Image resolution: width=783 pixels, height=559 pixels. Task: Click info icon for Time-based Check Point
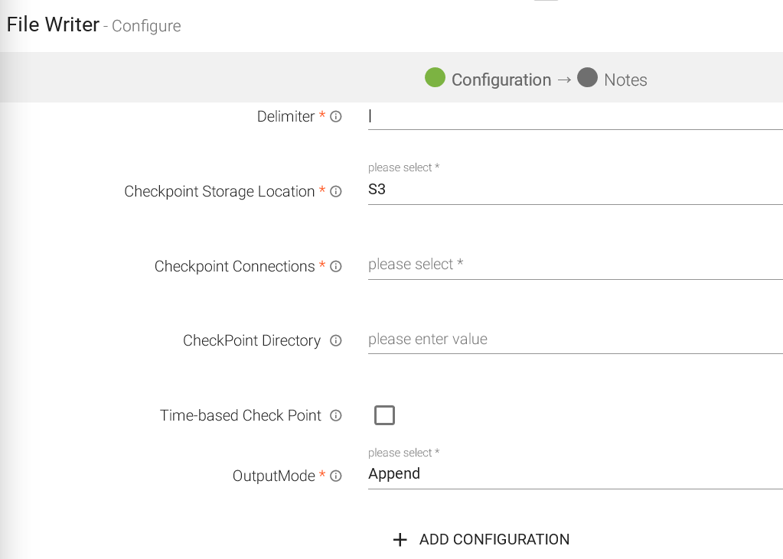coord(335,416)
